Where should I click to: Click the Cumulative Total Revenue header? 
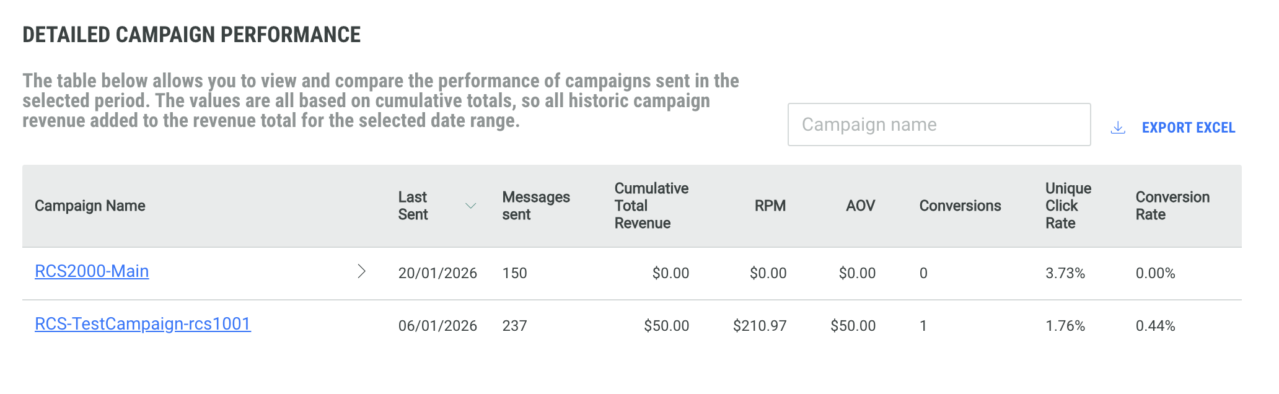point(651,206)
